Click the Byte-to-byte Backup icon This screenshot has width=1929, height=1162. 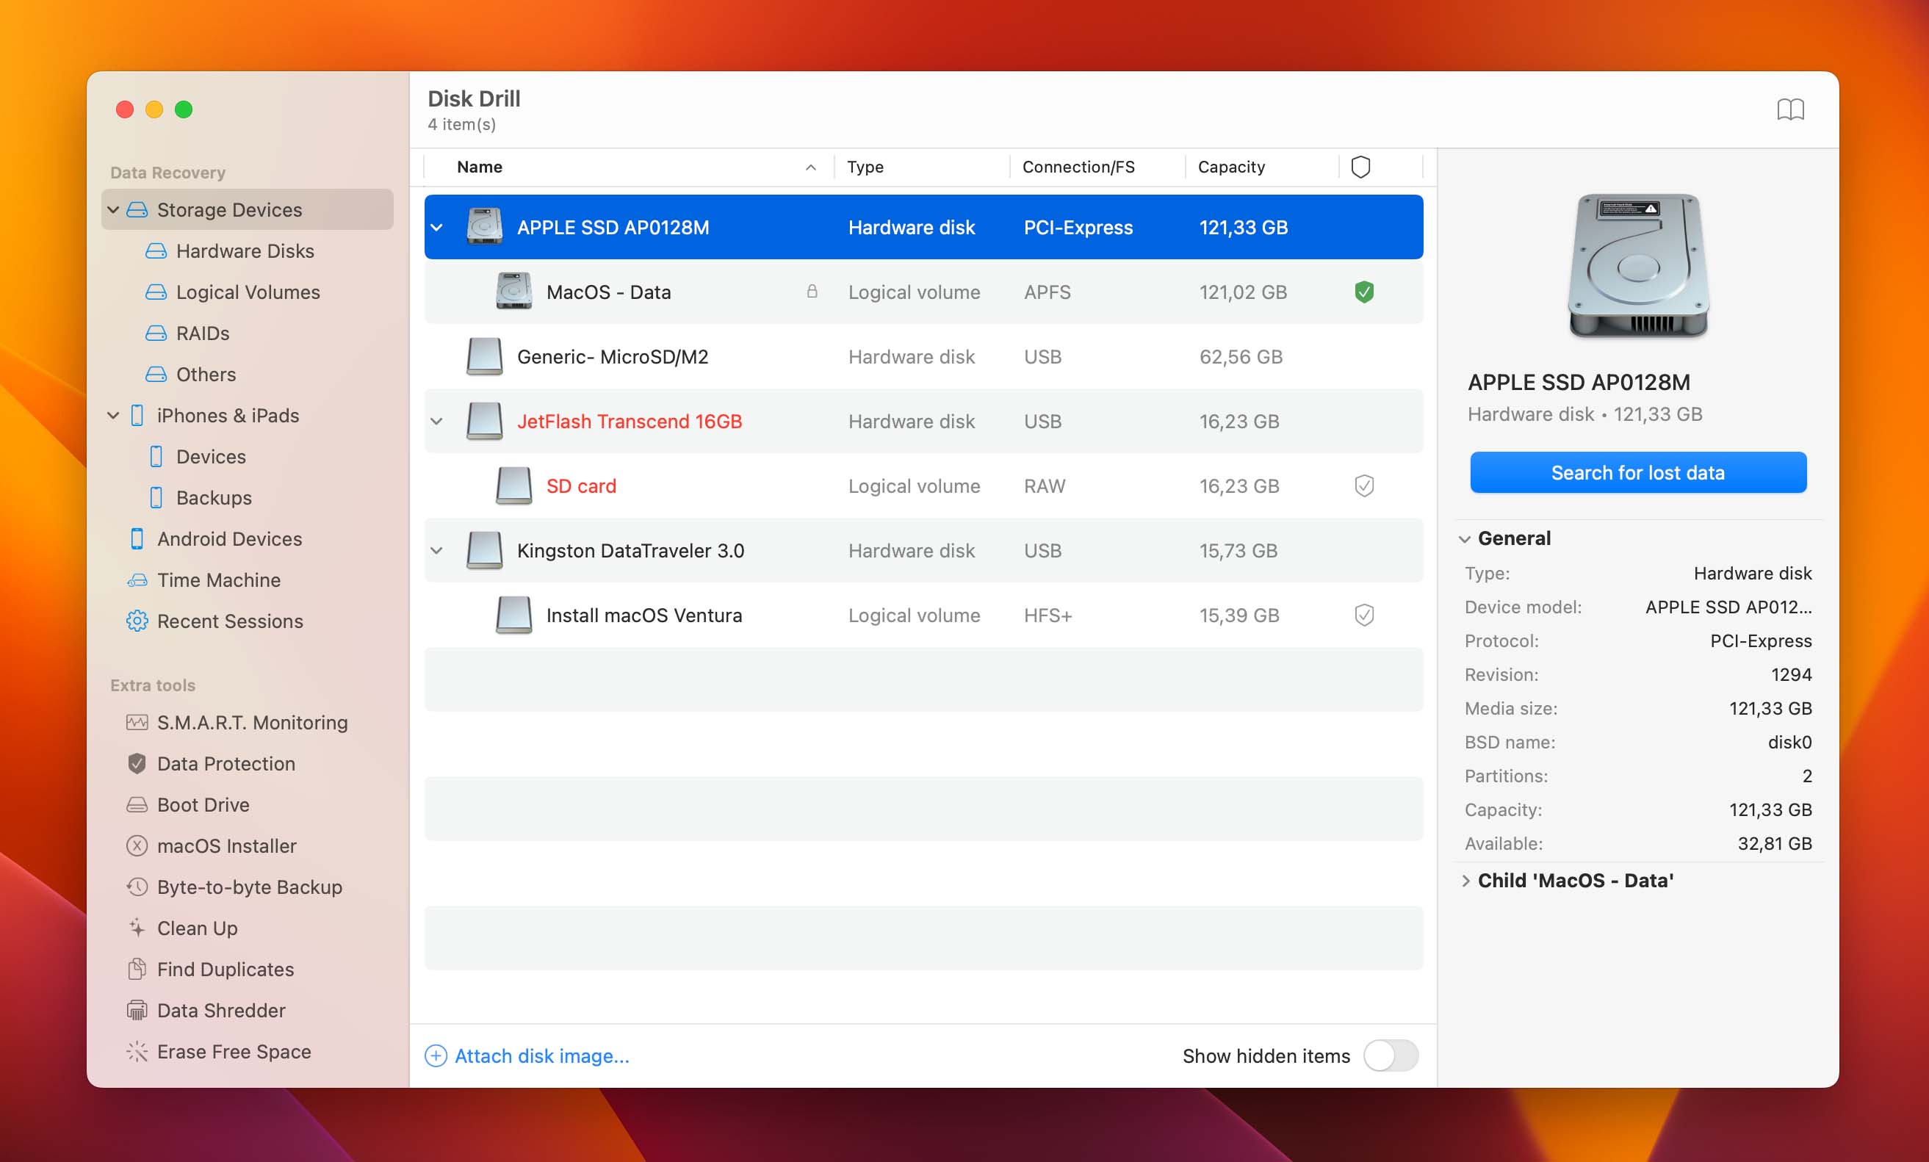tap(137, 887)
